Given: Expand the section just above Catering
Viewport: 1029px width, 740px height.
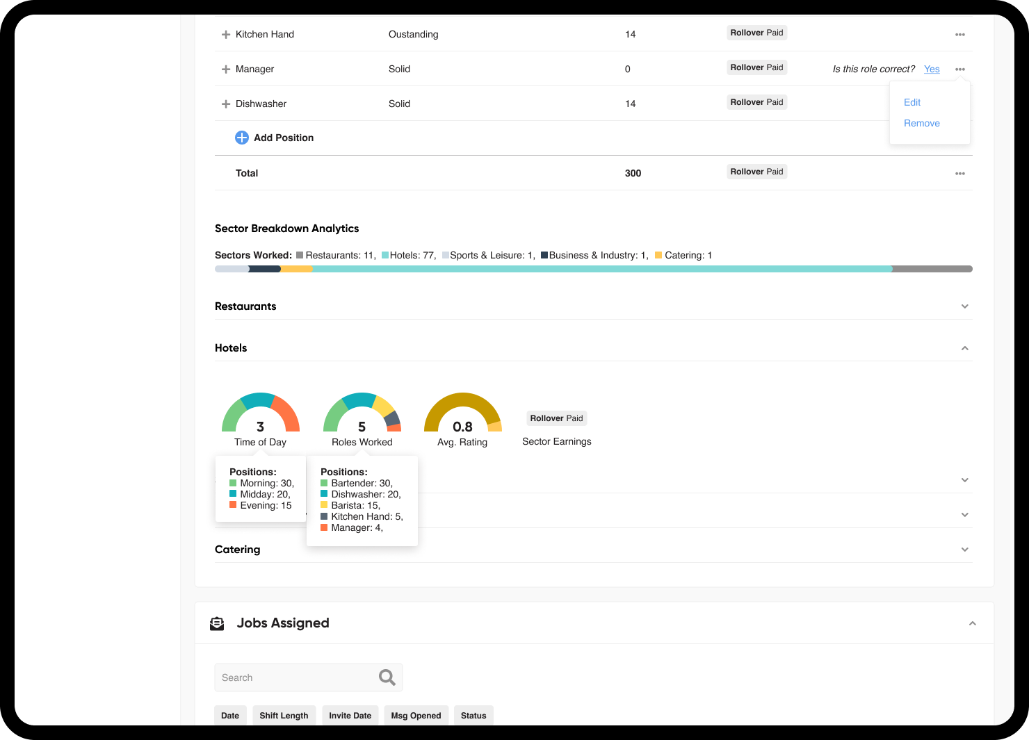Looking at the screenshot, I should point(965,515).
